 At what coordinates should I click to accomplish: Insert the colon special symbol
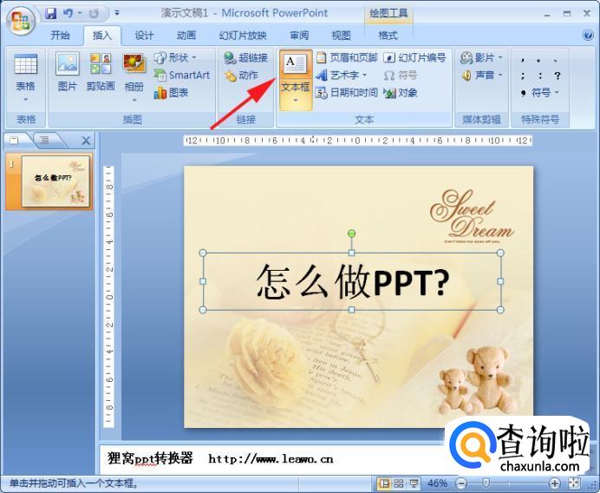(540, 76)
